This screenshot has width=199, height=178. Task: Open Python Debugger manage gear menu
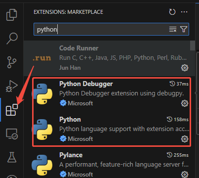(x=185, y=103)
